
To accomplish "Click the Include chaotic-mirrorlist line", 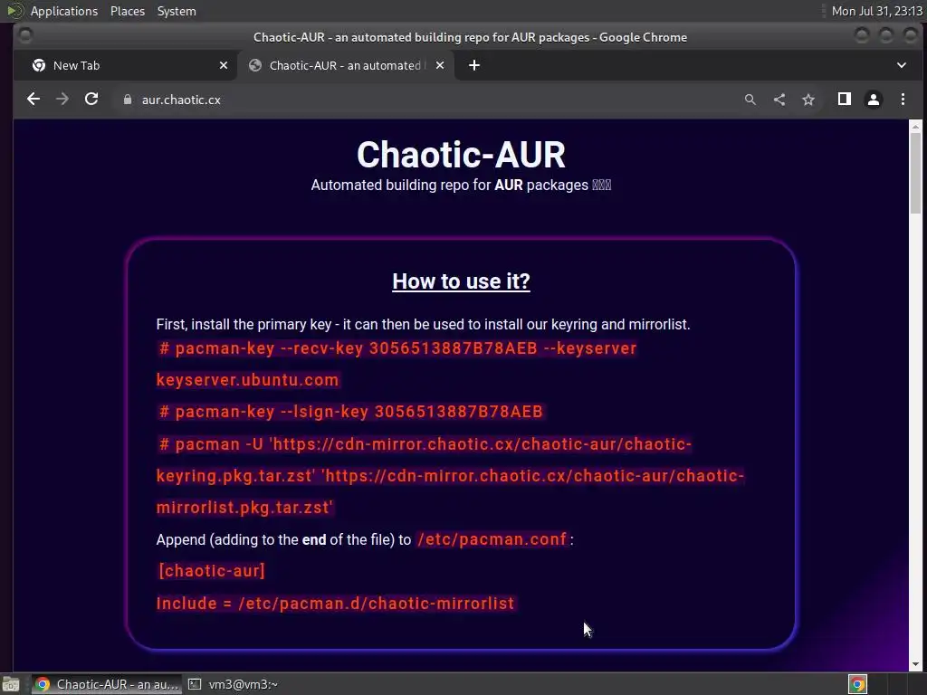I will click(335, 604).
